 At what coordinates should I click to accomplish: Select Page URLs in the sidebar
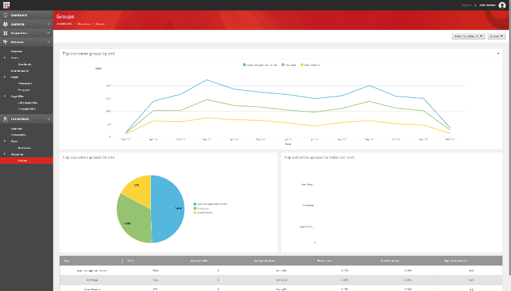pos(17,97)
